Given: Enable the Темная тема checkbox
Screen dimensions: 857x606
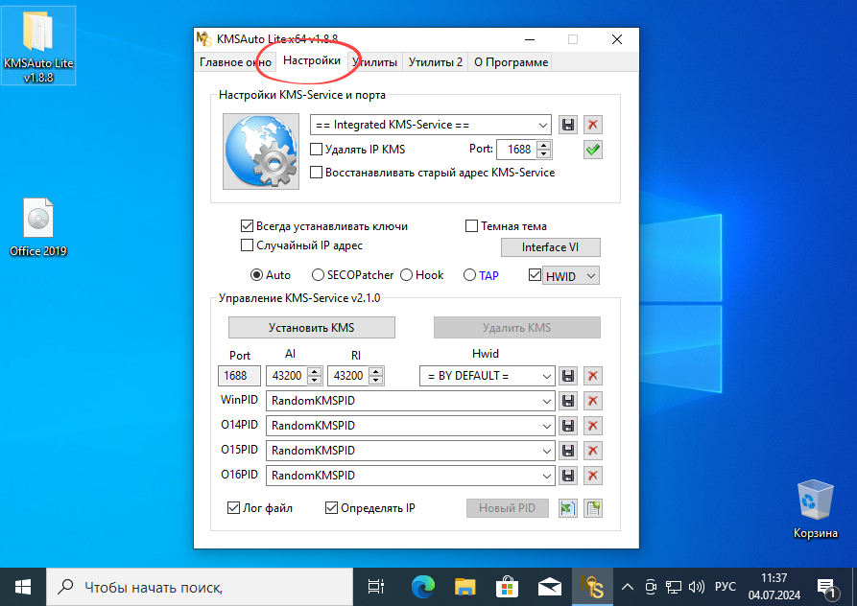Looking at the screenshot, I should 471,225.
